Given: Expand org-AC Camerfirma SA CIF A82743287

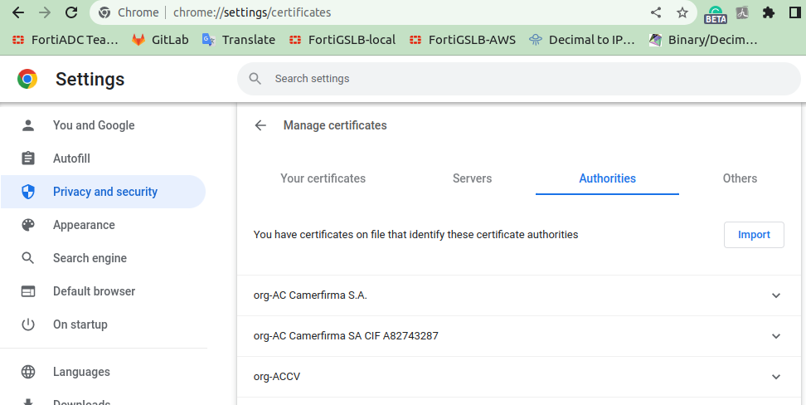Looking at the screenshot, I should (776, 336).
